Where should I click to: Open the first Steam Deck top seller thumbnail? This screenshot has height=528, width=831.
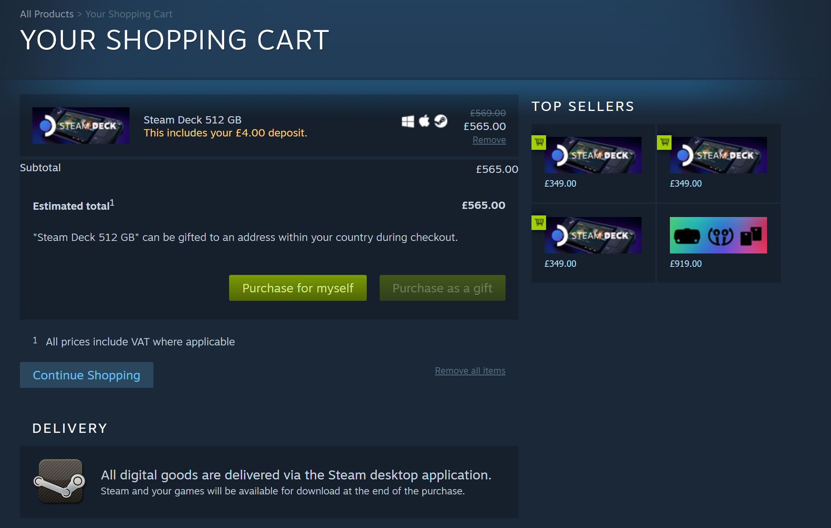point(593,155)
